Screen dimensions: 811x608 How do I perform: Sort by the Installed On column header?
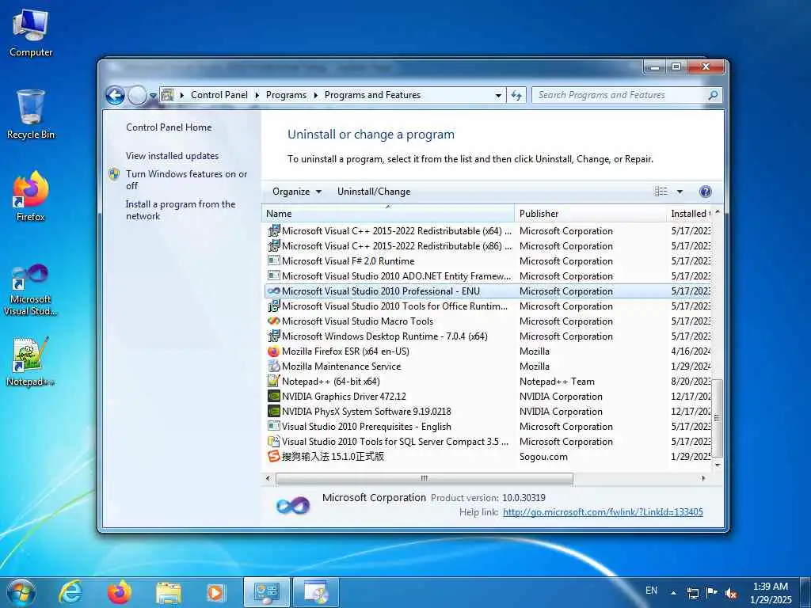point(690,214)
